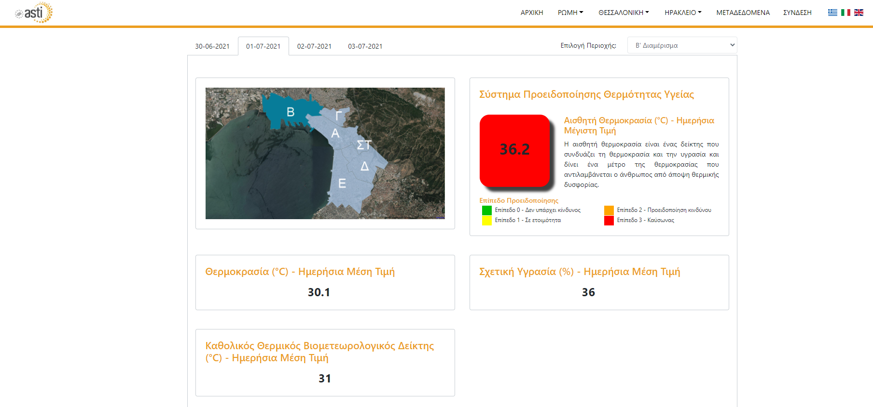This screenshot has height=407, width=873.
Task: Open the region selector Β' Διαμέρισμα
Action: [682, 45]
